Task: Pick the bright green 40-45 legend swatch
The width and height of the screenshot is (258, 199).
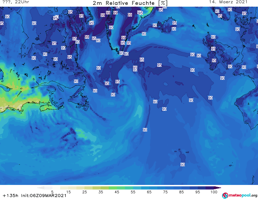Action: pos(113,188)
